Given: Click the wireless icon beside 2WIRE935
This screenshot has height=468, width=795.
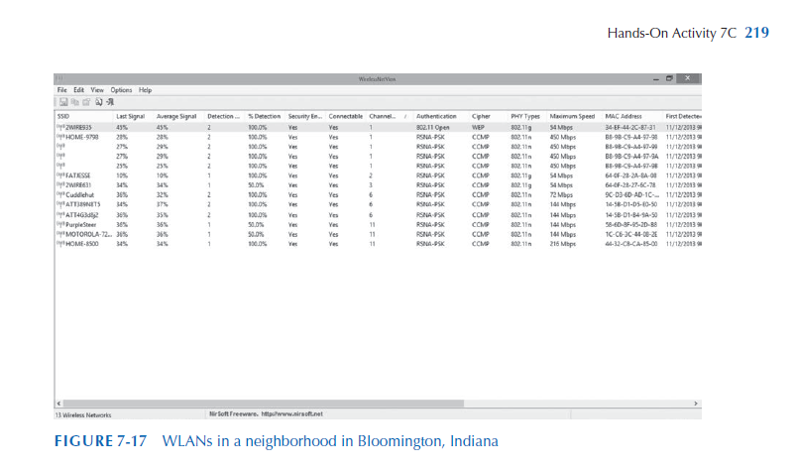Looking at the screenshot, I should (x=60, y=127).
